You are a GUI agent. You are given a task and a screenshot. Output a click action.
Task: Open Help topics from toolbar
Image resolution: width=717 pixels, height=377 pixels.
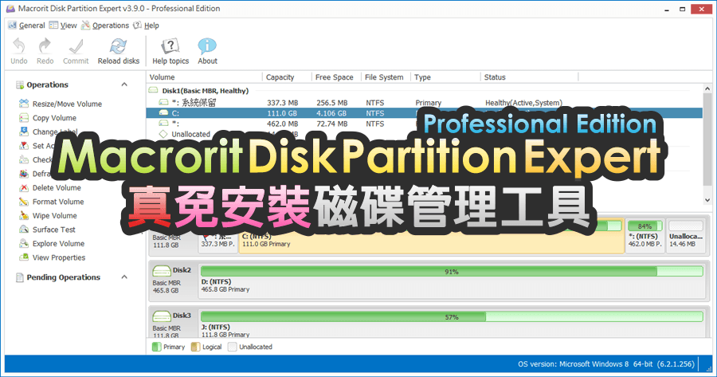tap(170, 47)
